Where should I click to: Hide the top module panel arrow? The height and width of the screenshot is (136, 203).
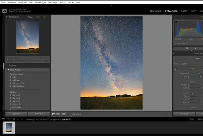point(111,5)
